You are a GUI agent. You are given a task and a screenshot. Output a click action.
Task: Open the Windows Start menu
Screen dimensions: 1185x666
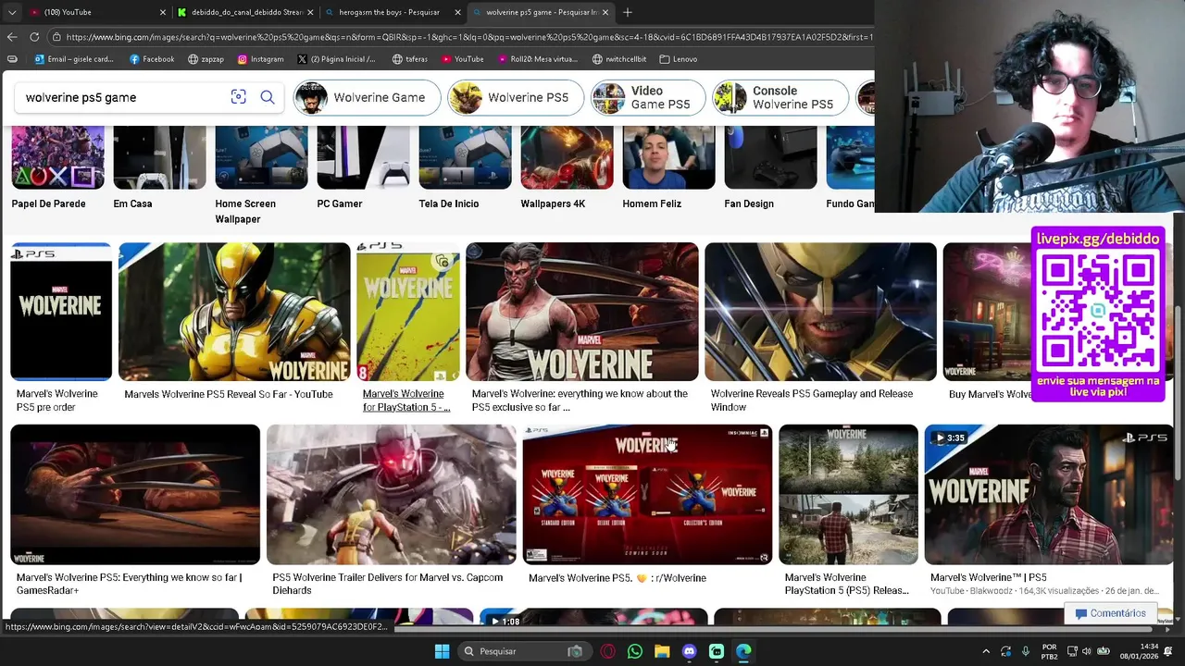tap(442, 651)
